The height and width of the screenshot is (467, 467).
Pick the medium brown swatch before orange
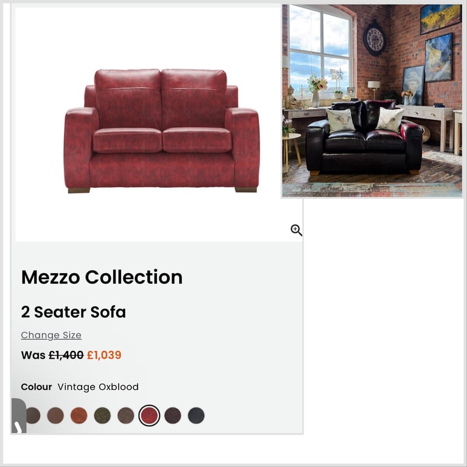pyautogui.click(x=55, y=415)
